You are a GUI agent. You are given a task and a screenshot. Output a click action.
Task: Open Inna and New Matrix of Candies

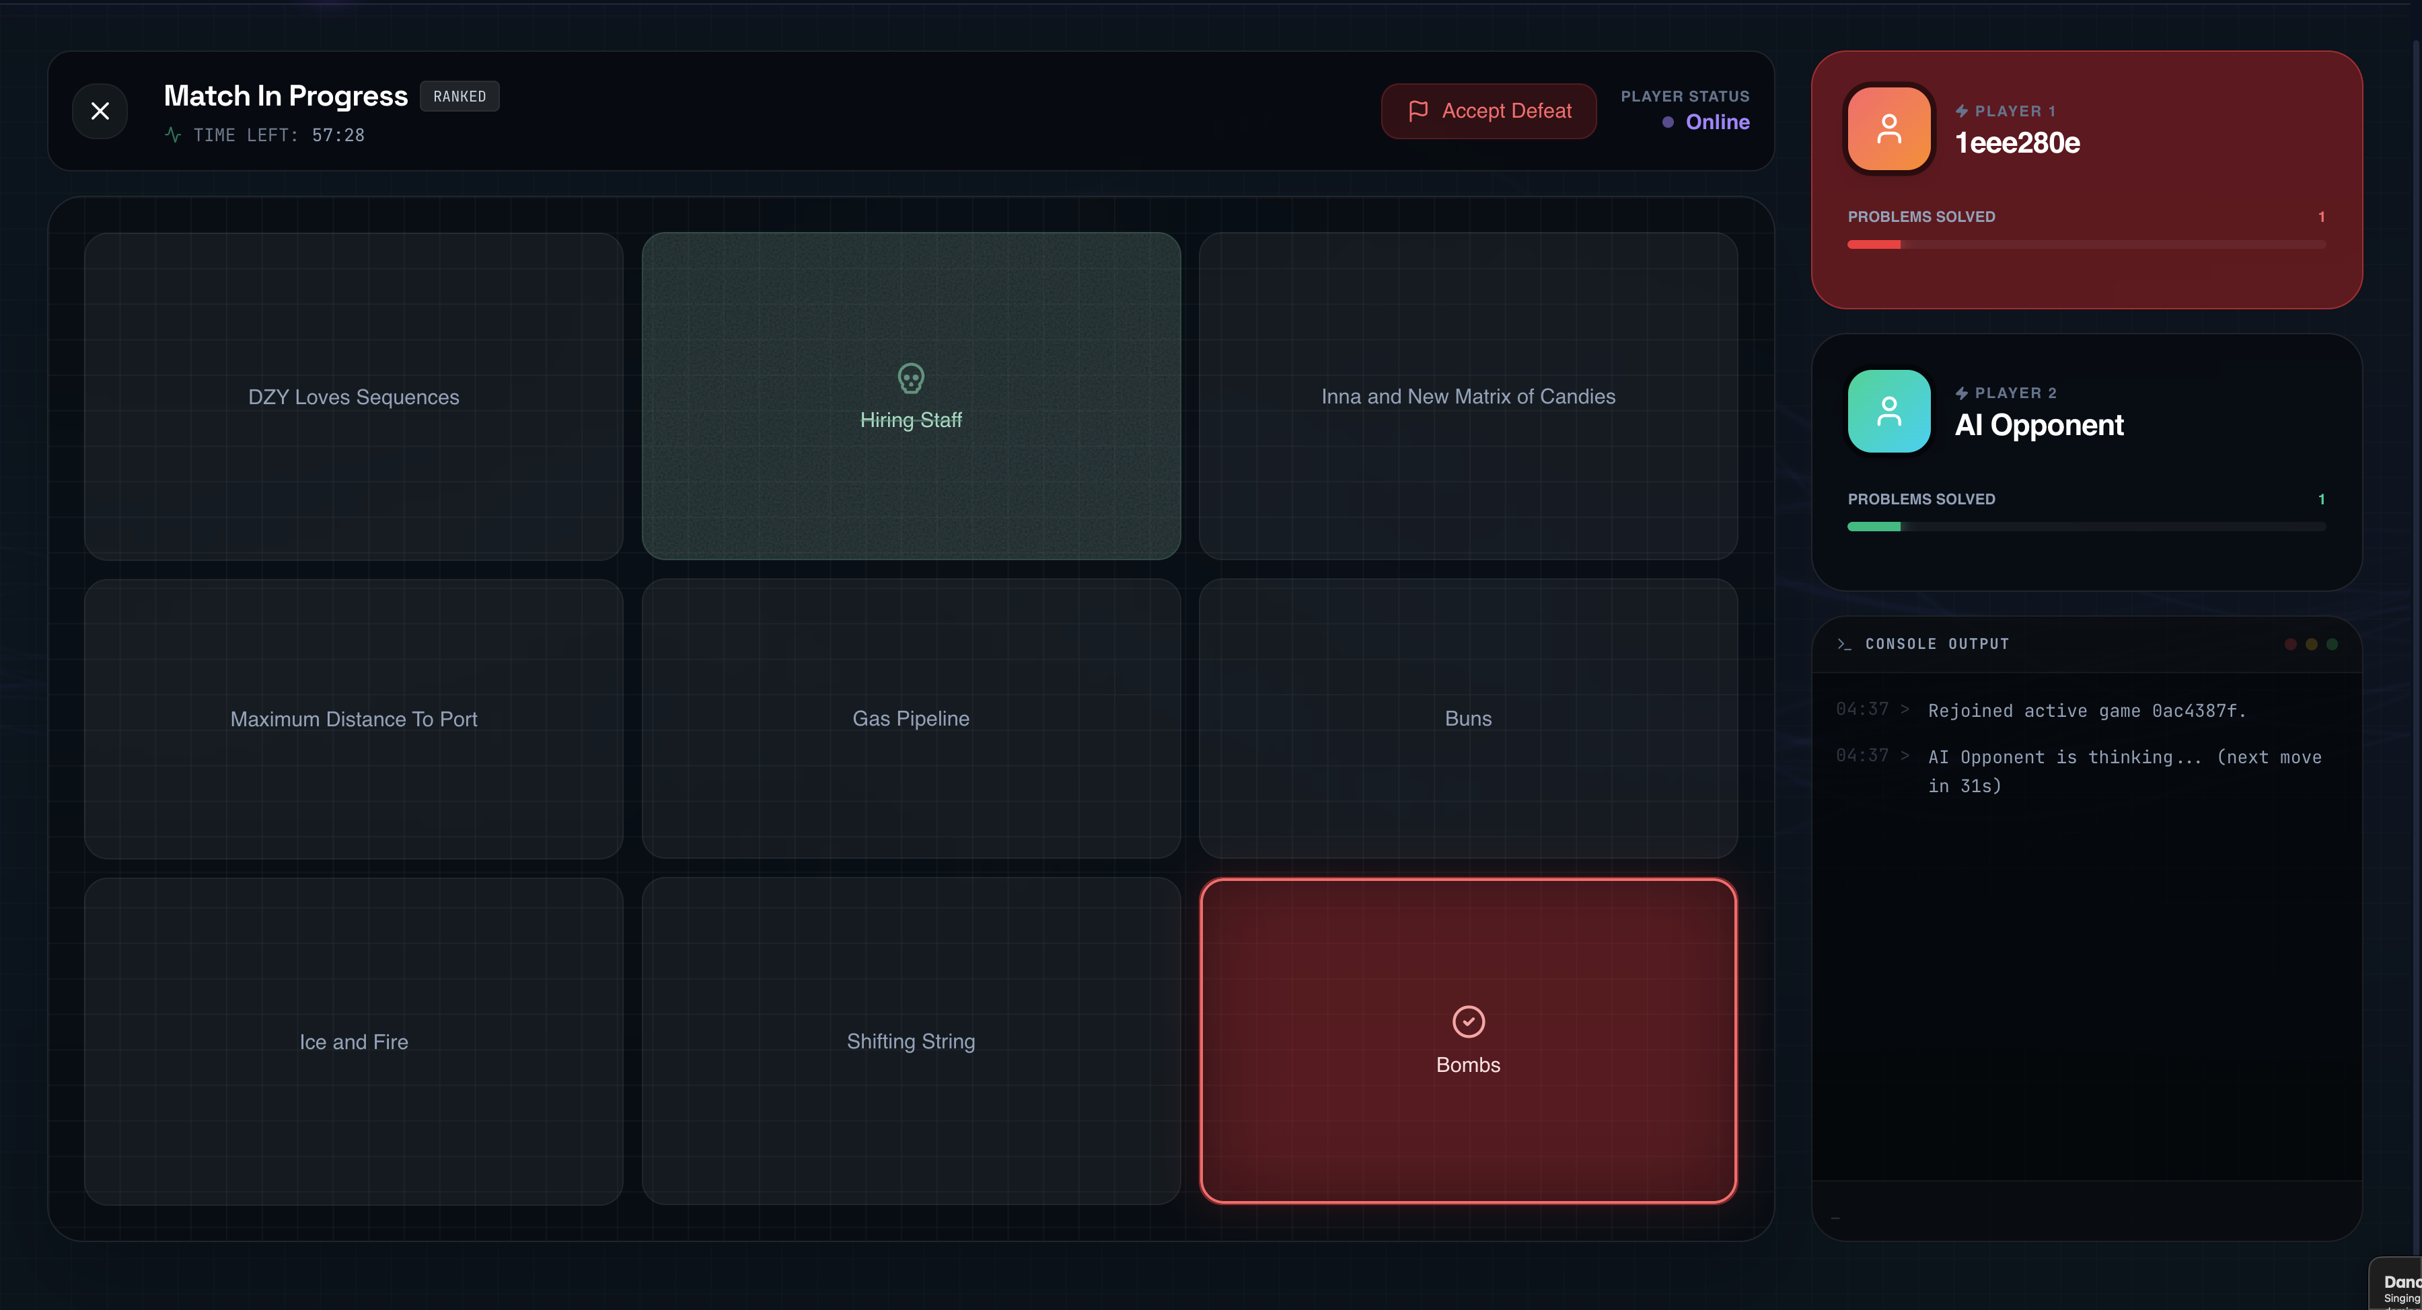(1468, 397)
